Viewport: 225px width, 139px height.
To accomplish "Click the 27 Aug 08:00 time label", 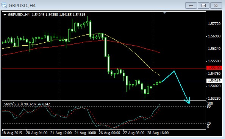I will (x=134, y=133).
